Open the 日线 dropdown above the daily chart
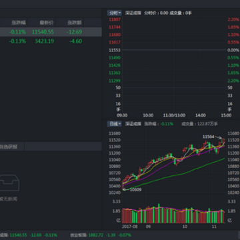The image size is (240, 240). pyautogui.click(x=115, y=124)
